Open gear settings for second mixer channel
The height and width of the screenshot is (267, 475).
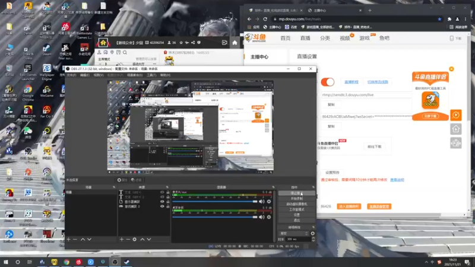coord(269,217)
